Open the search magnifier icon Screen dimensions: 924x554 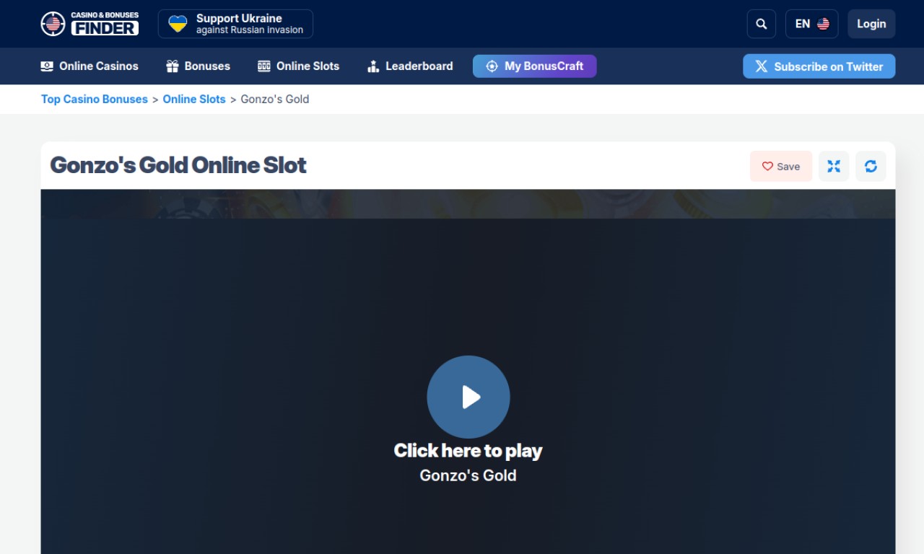tap(761, 24)
